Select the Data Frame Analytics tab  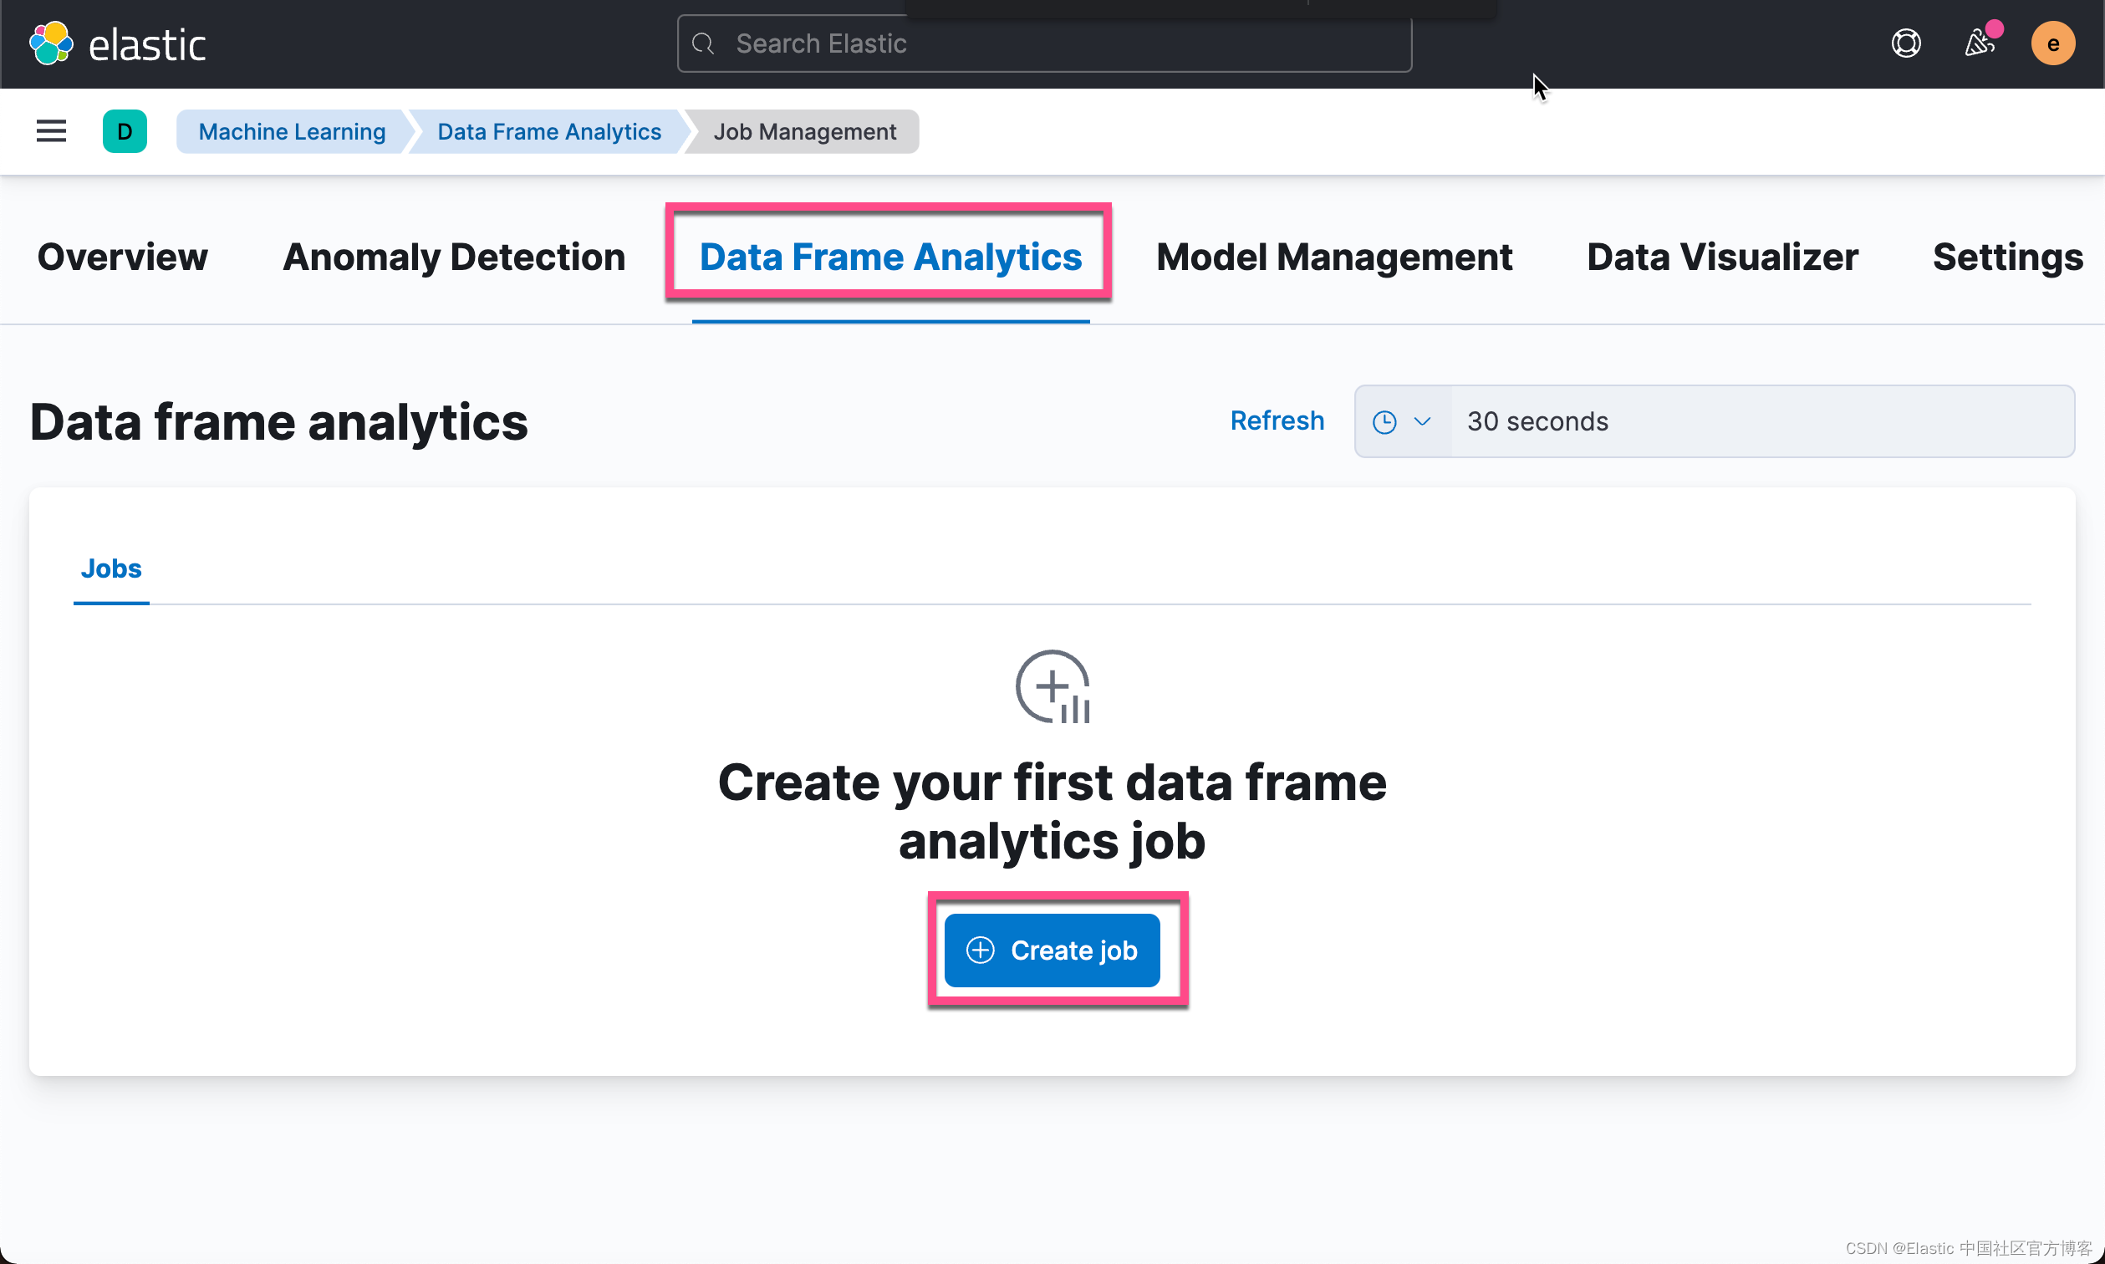click(x=889, y=257)
